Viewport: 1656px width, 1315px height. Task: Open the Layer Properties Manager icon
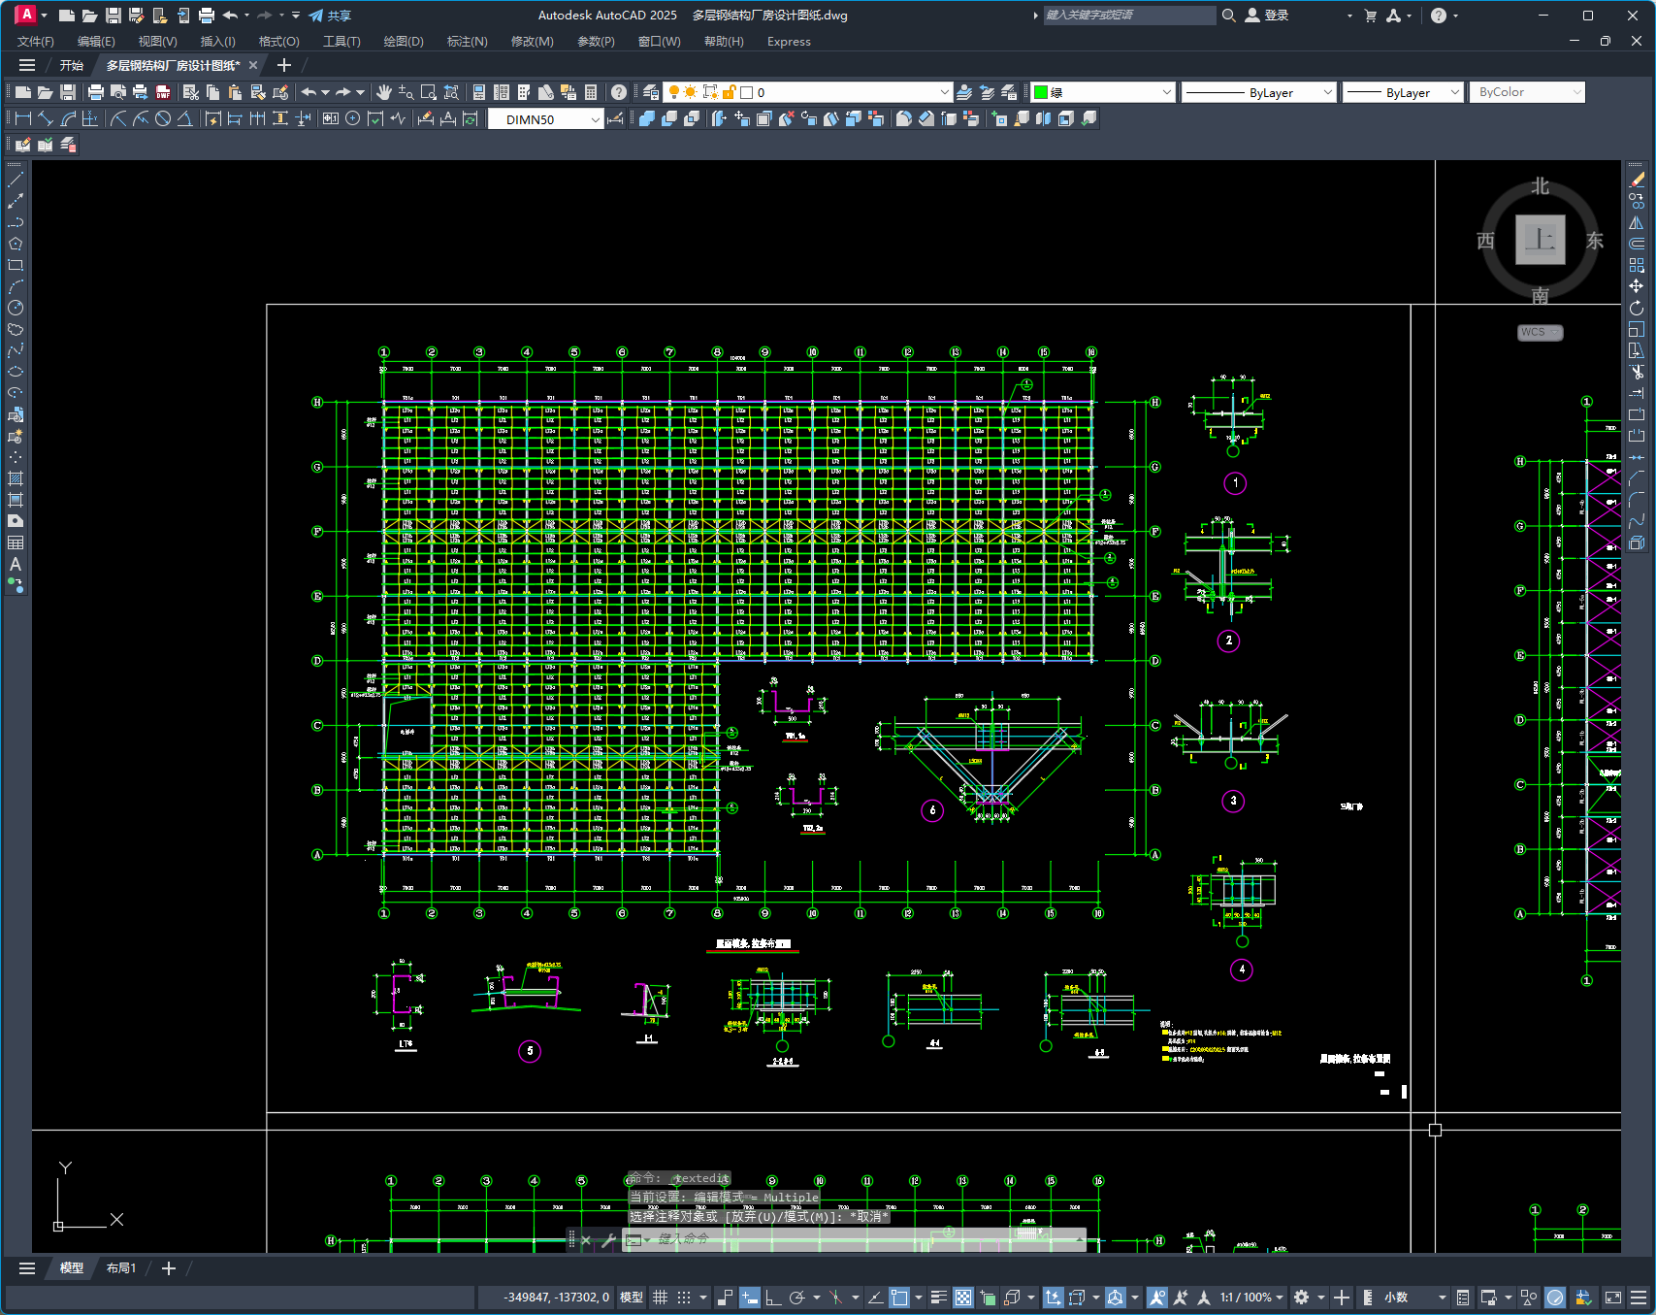651,92
